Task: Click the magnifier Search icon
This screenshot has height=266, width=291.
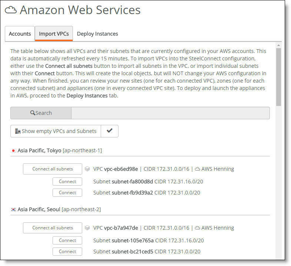Action: coord(33,113)
